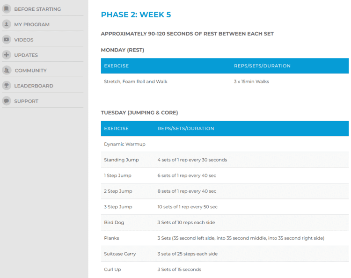The width and height of the screenshot is (351, 278).
Task: Open the LEADERBOARD text label in the sidebar
Action: coord(34,86)
